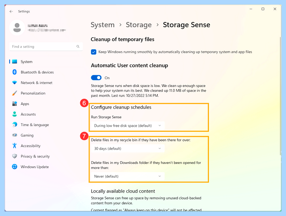Open the user profile avatar
The height and width of the screenshot is (216, 286).
pyautogui.click(x=17, y=28)
